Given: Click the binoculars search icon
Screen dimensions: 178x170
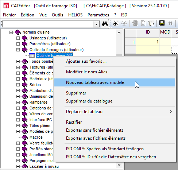Looking at the screenshot, I should [105, 24].
